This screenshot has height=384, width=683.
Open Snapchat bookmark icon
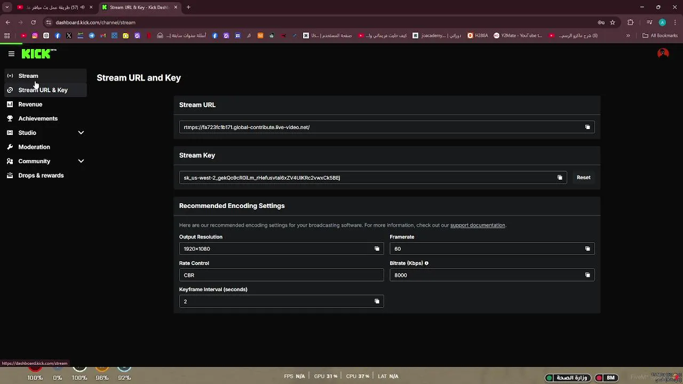click(x=126, y=36)
